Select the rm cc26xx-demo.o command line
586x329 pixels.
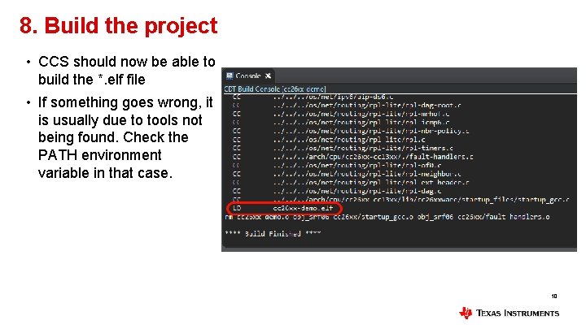coord(387,217)
